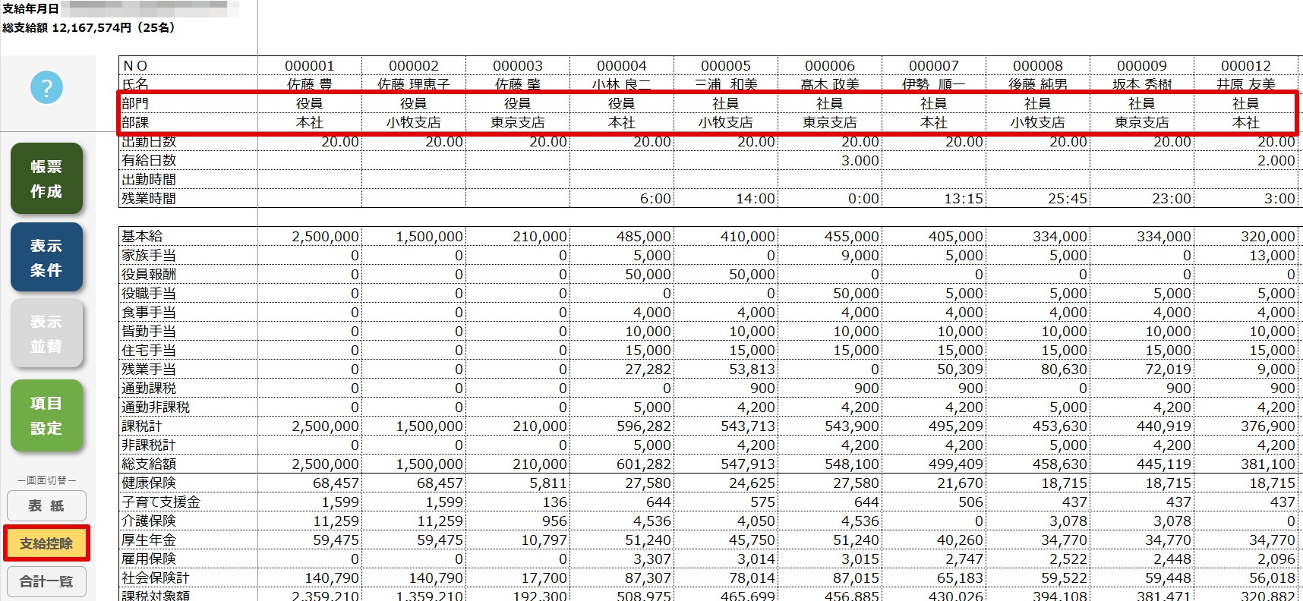Select employee number 000001 column header

310,66
